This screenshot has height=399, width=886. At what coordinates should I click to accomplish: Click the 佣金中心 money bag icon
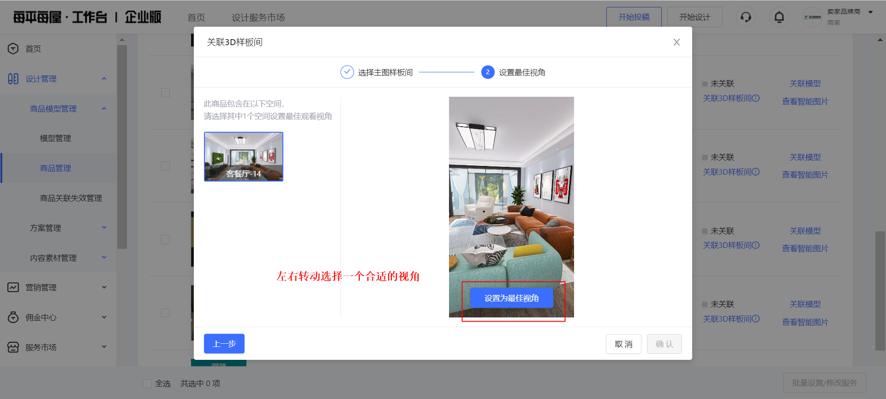[13, 317]
